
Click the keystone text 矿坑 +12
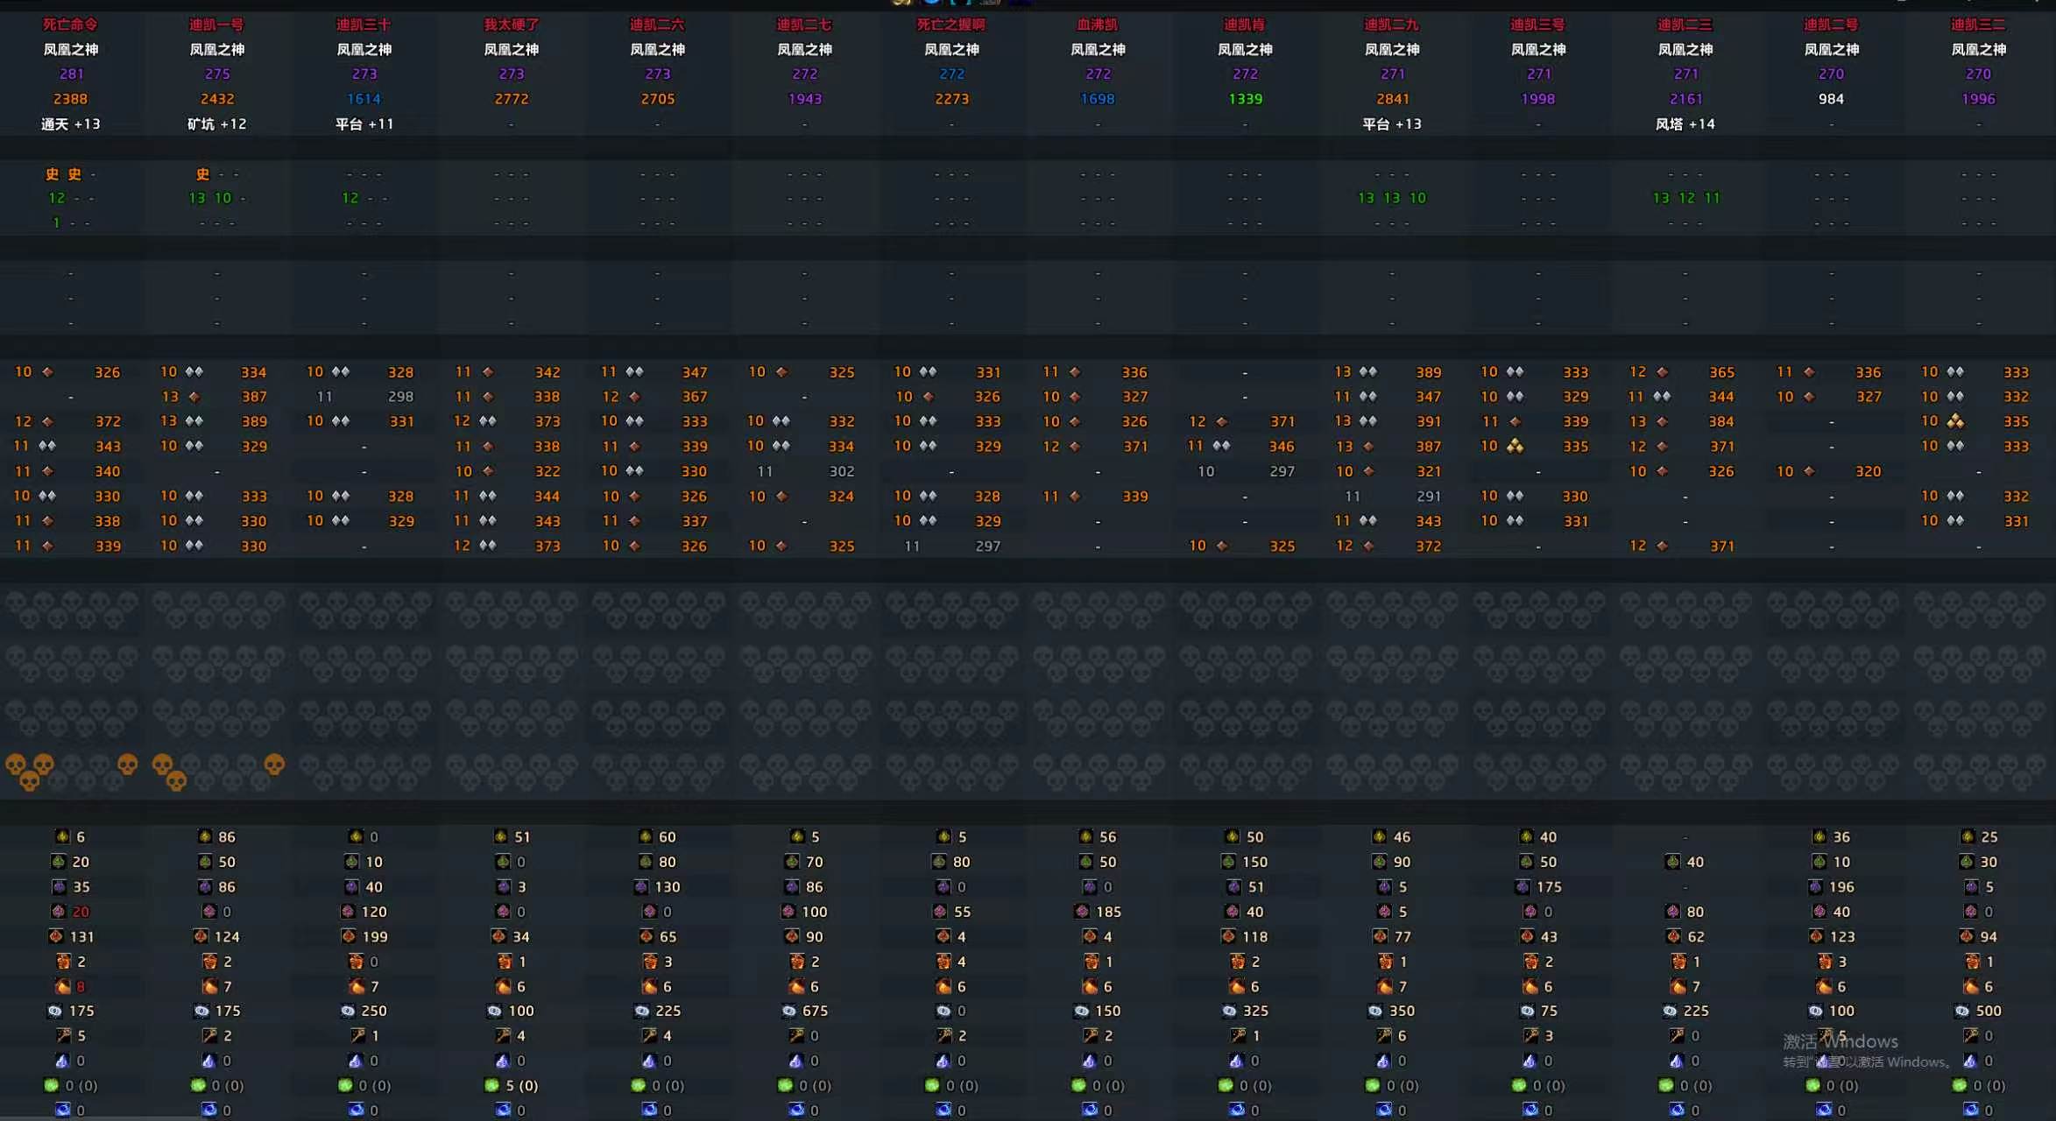click(x=217, y=124)
